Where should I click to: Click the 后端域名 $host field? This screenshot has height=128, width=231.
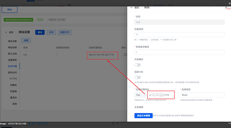click(202, 95)
